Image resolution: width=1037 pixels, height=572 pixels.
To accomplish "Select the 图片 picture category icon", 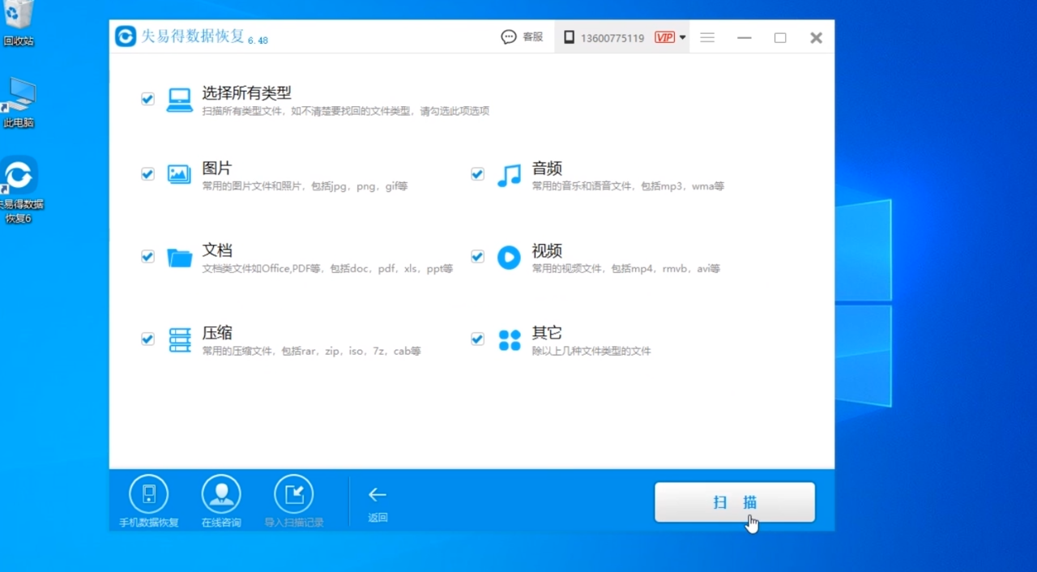I will coord(179,173).
